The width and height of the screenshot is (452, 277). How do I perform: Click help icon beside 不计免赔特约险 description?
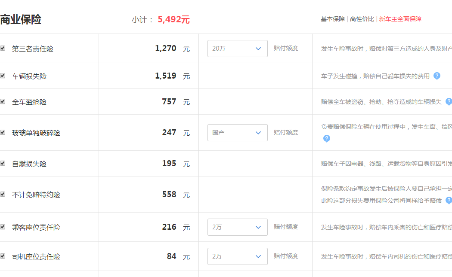tap(449, 200)
